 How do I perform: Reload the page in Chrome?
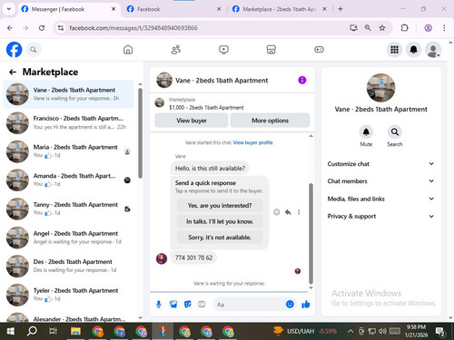point(42,28)
